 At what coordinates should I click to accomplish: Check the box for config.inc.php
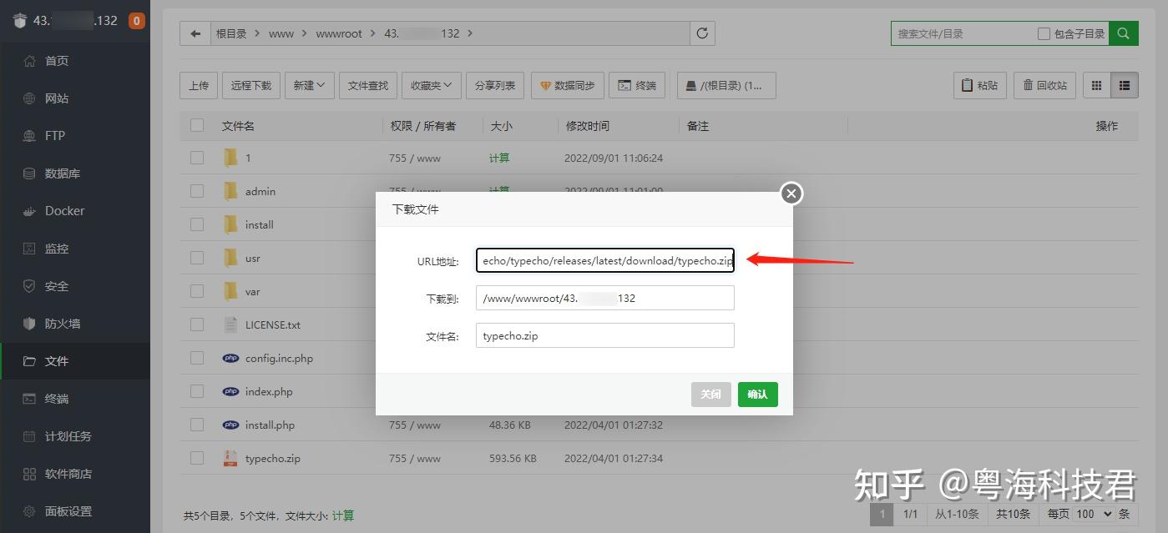(197, 358)
